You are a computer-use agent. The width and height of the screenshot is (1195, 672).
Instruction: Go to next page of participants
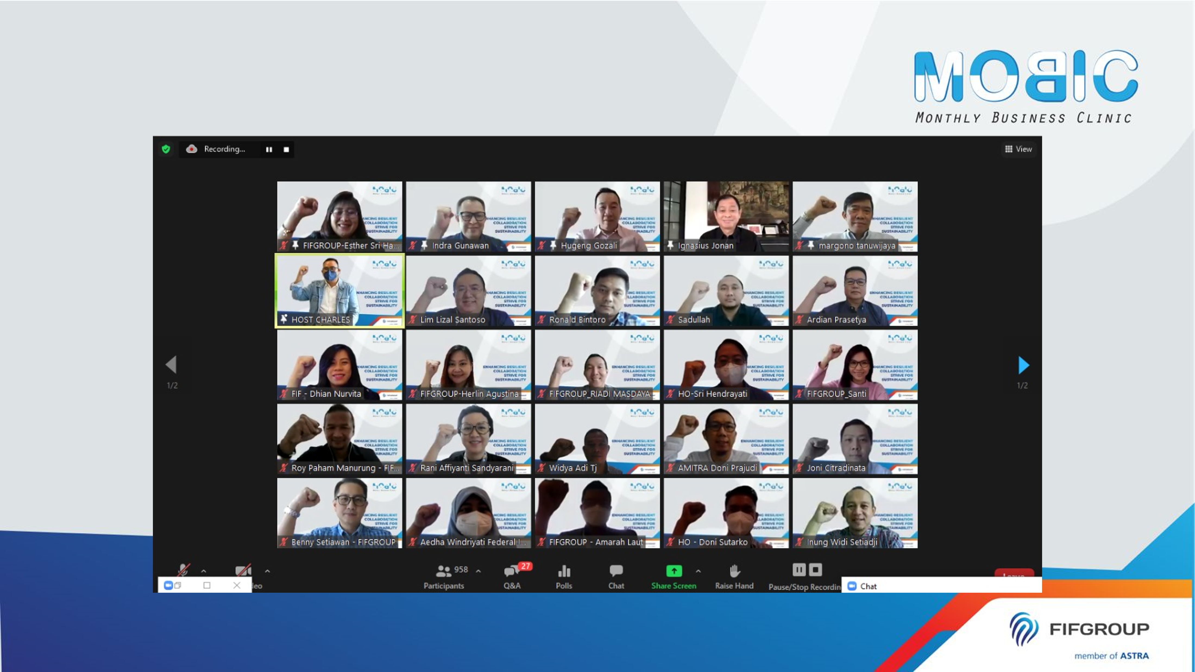pyautogui.click(x=1023, y=365)
